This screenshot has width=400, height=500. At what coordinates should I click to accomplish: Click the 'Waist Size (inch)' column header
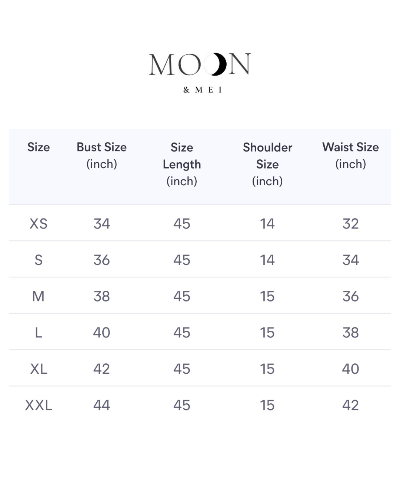(x=350, y=155)
